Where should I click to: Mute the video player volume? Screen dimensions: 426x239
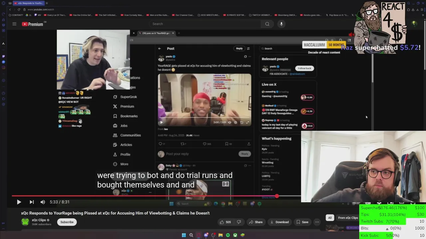[x=43, y=202]
